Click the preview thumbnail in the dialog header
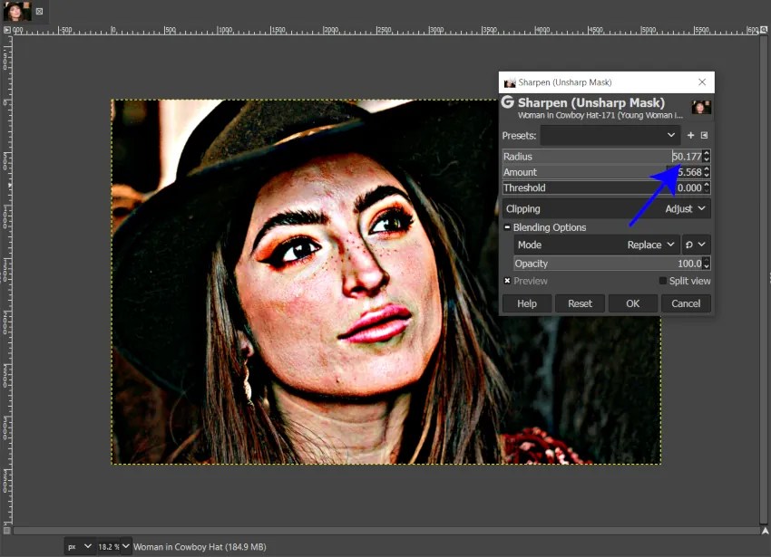The image size is (771, 557). (x=701, y=107)
